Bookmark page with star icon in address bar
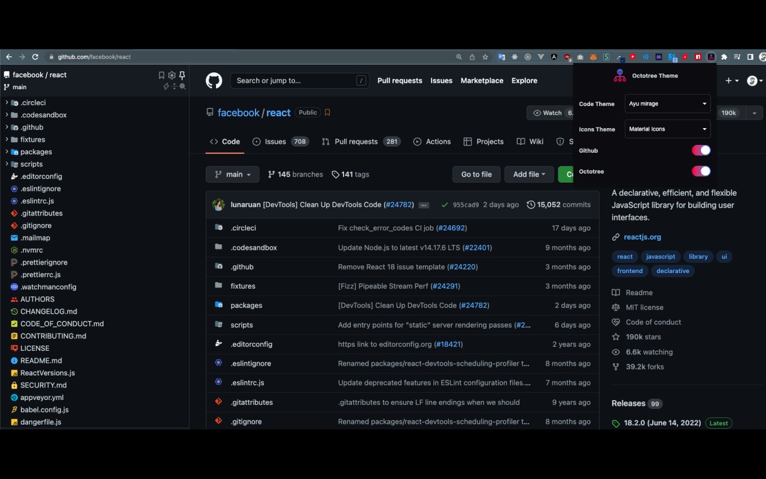This screenshot has height=479, width=766. pos(485,57)
